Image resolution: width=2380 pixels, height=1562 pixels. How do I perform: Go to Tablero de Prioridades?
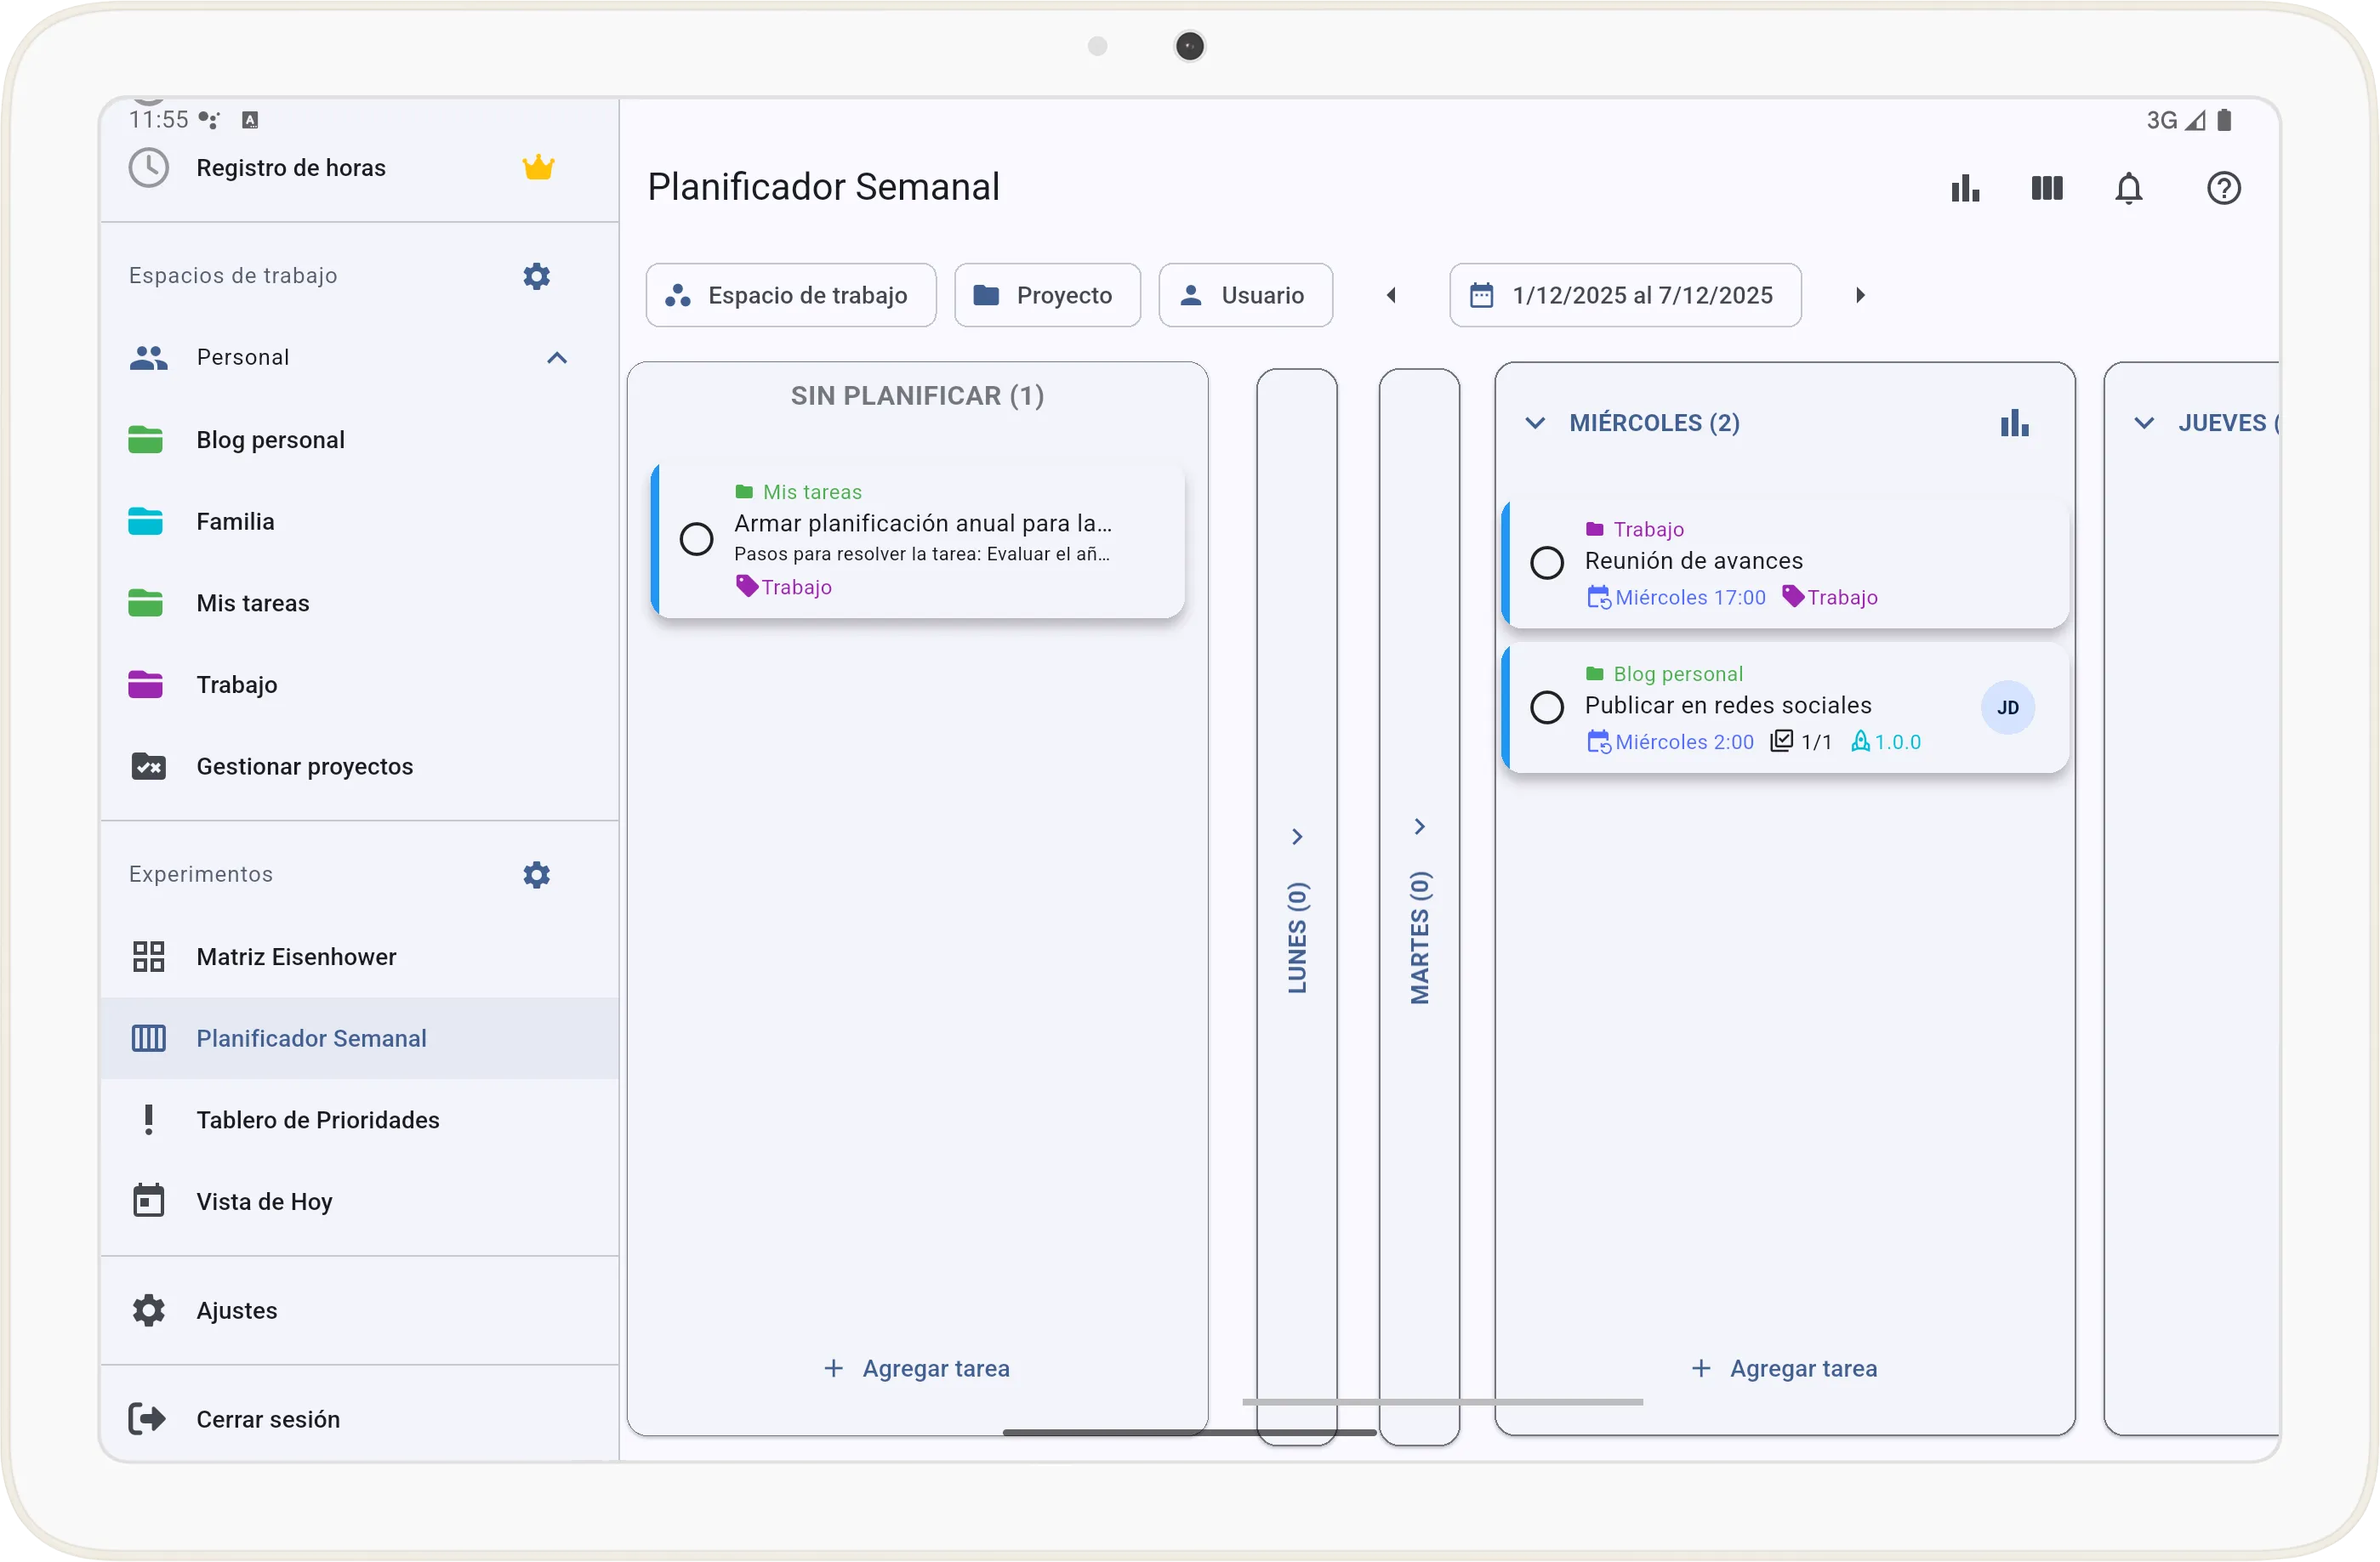[x=317, y=1119]
